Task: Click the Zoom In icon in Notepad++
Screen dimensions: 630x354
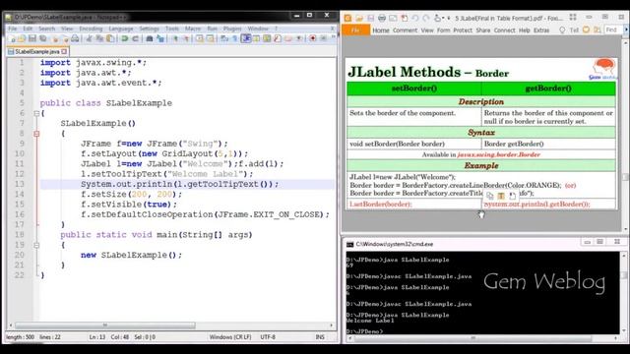Action: 175,38
